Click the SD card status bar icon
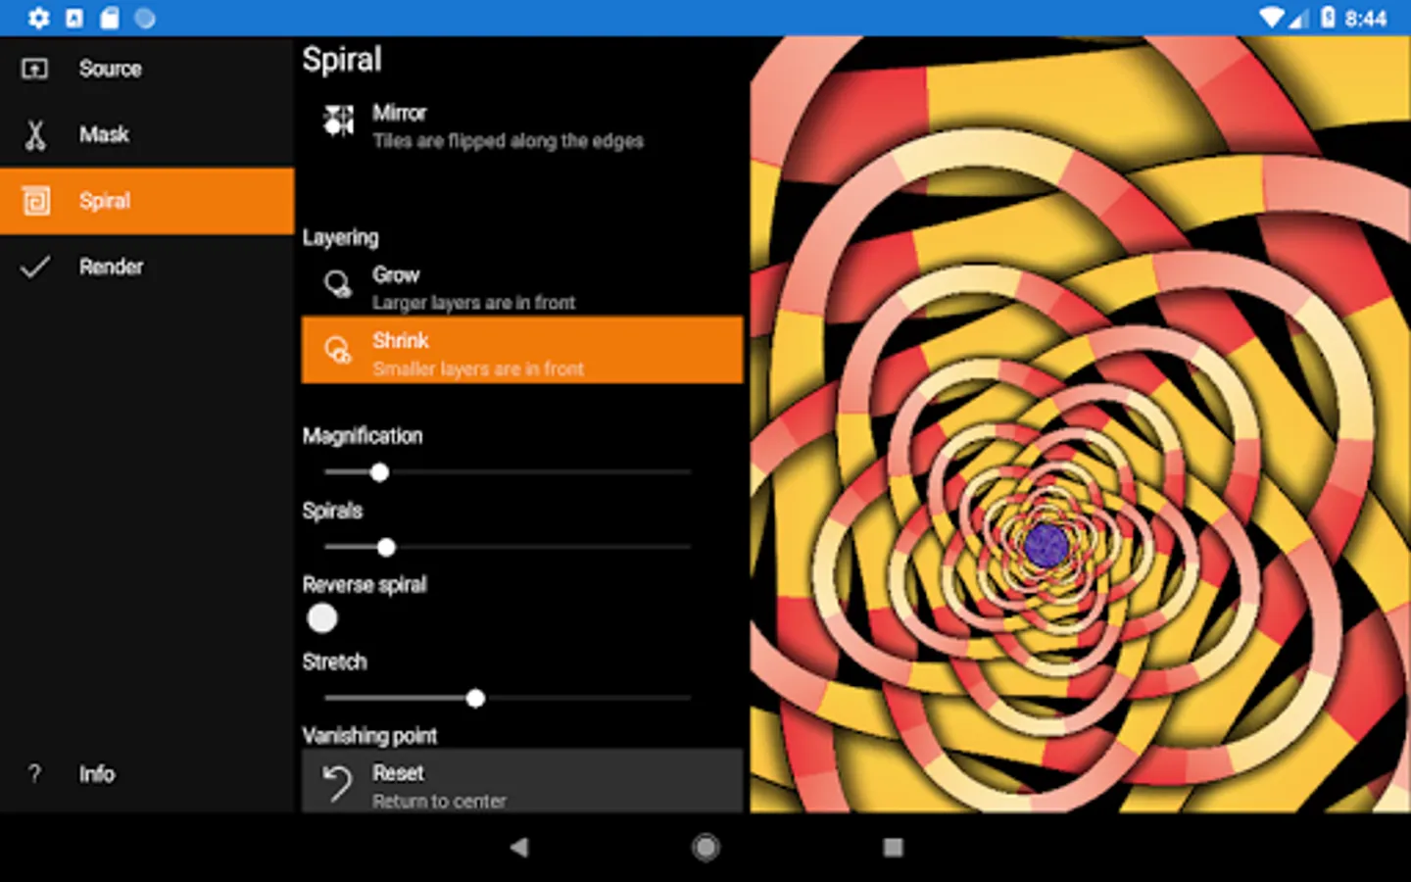 (110, 18)
